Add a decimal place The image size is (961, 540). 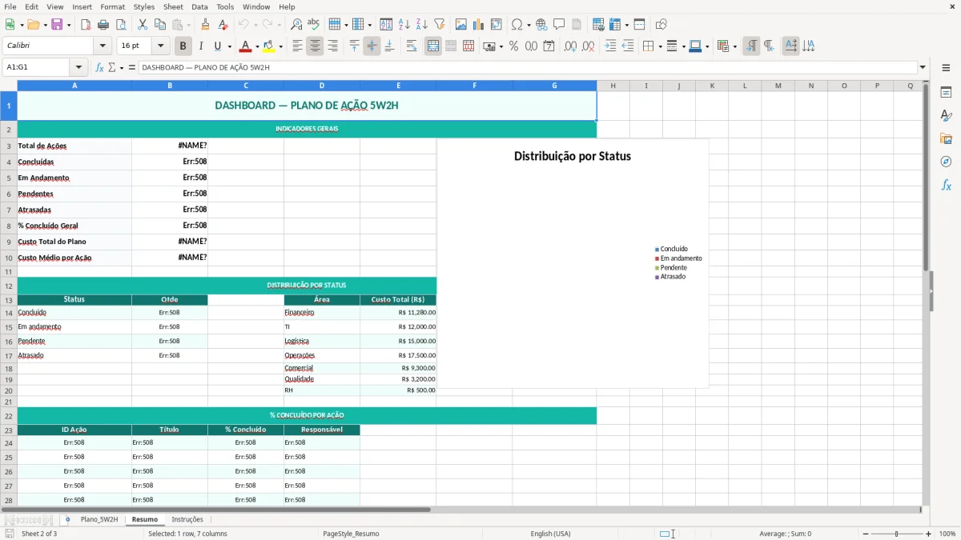click(x=570, y=46)
